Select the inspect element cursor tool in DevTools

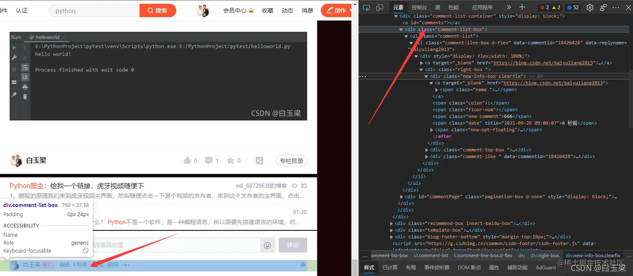[x=366, y=7]
